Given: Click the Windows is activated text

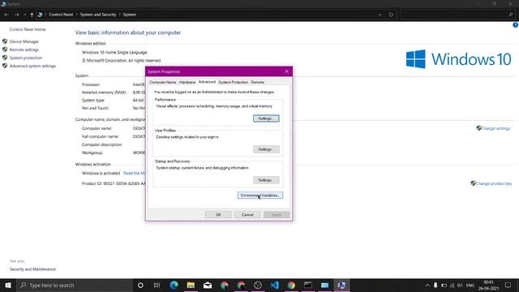Looking at the screenshot, I should pos(101,173).
